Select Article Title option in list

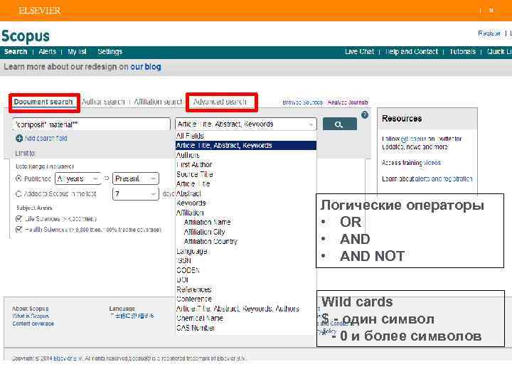[193, 184]
